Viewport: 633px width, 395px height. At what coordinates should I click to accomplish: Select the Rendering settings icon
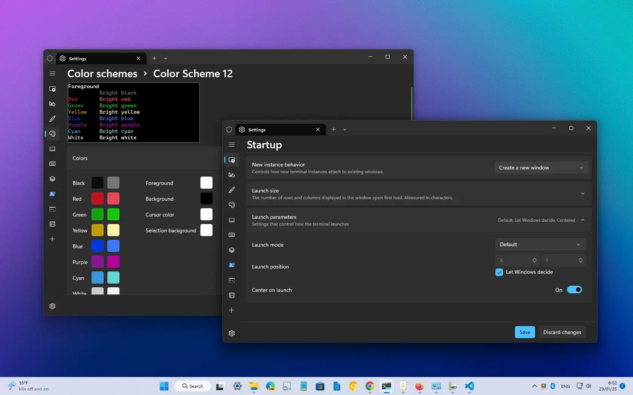[231, 220]
